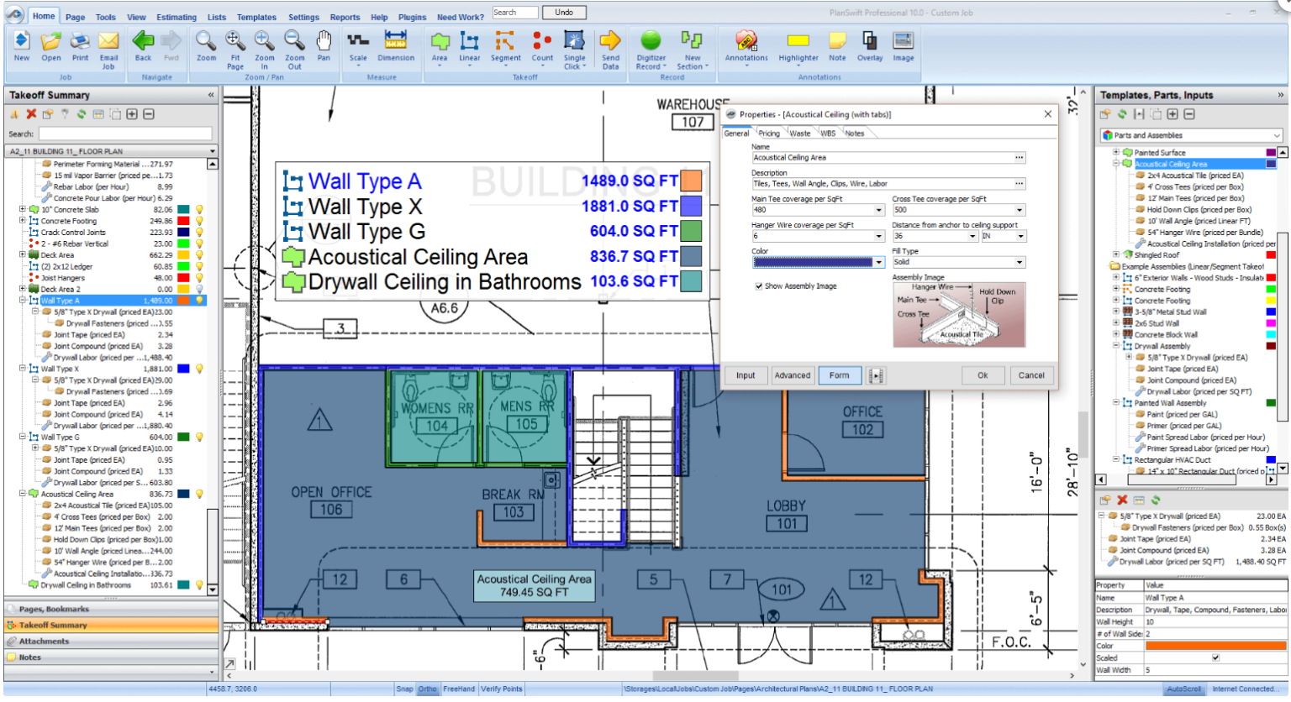Switch to the Pricing tab
Viewport: 1291px width, 702px height.
pyautogui.click(x=769, y=133)
